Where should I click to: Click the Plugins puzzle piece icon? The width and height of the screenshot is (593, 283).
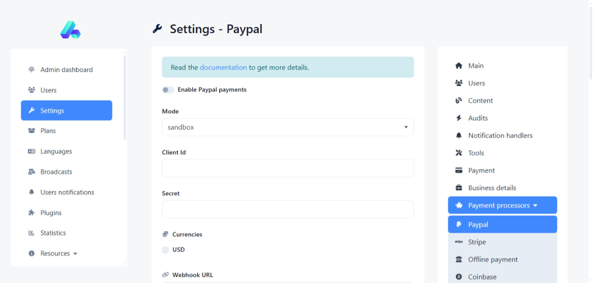(32, 213)
